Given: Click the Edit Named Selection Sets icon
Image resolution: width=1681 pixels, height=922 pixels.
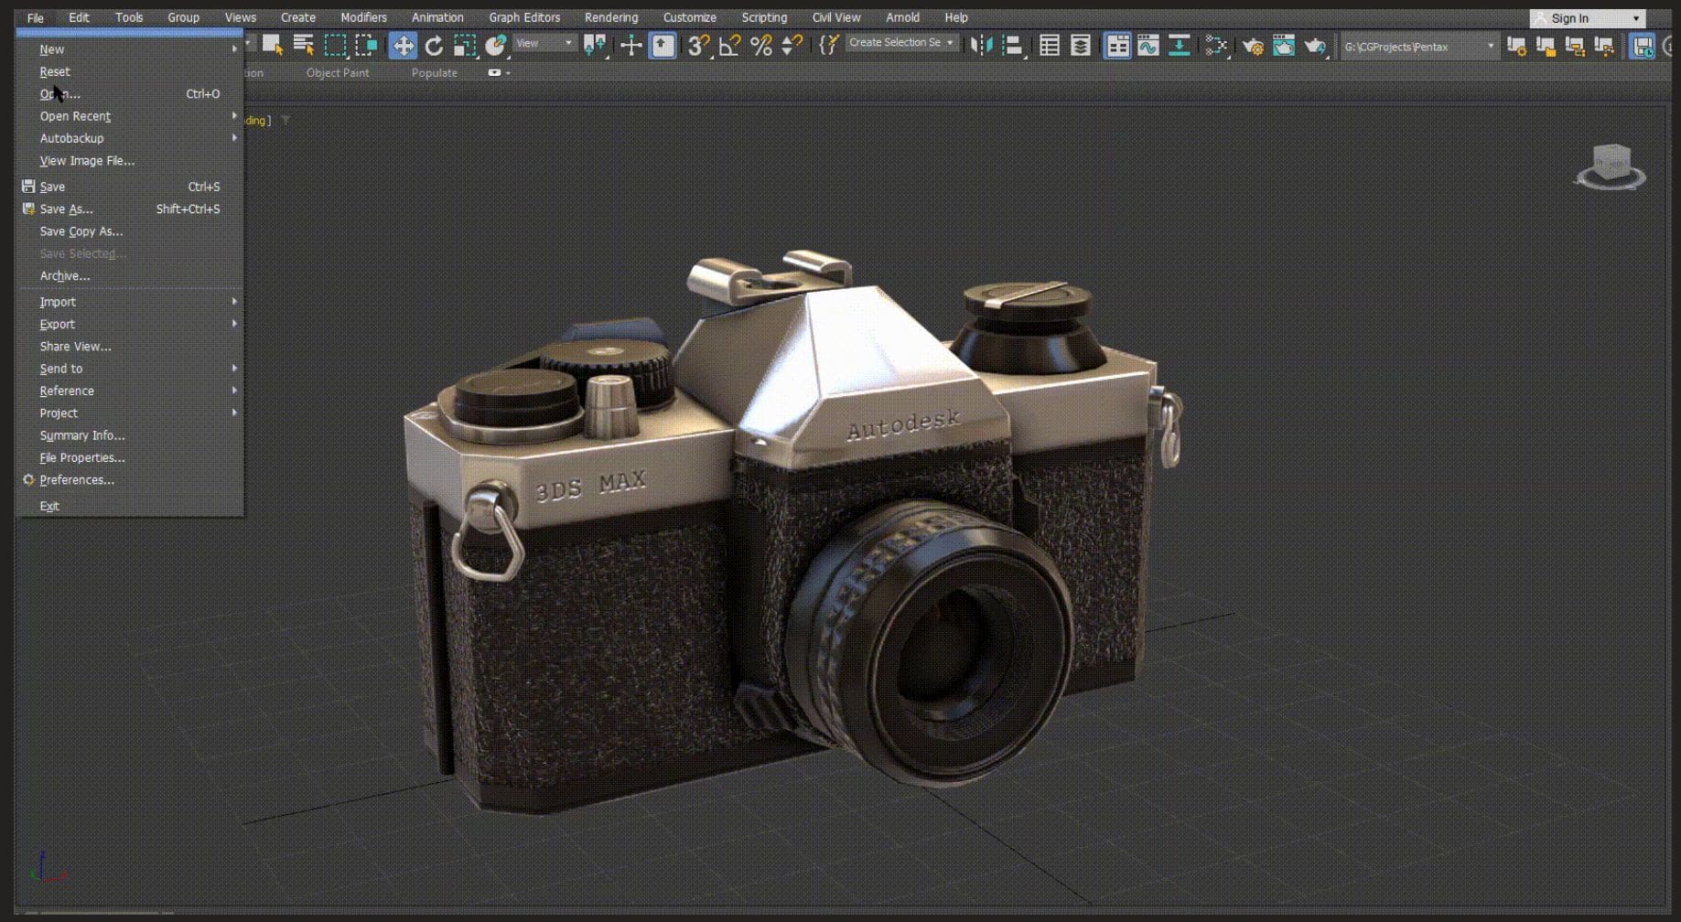Looking at the screenshot, I should (829, 45).
